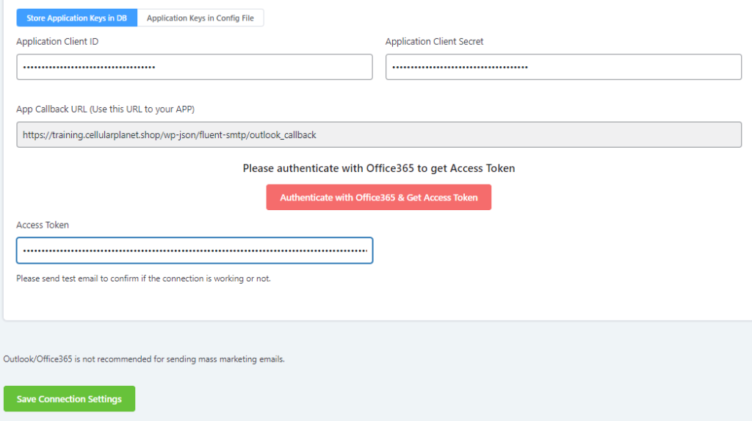The image size is (752, 421).
Task: Click the Access Token label
Action: point(43,225)
